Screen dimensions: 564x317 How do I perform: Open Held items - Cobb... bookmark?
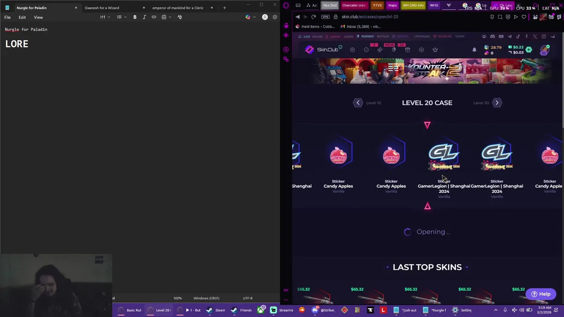click(x=315, y=26)
